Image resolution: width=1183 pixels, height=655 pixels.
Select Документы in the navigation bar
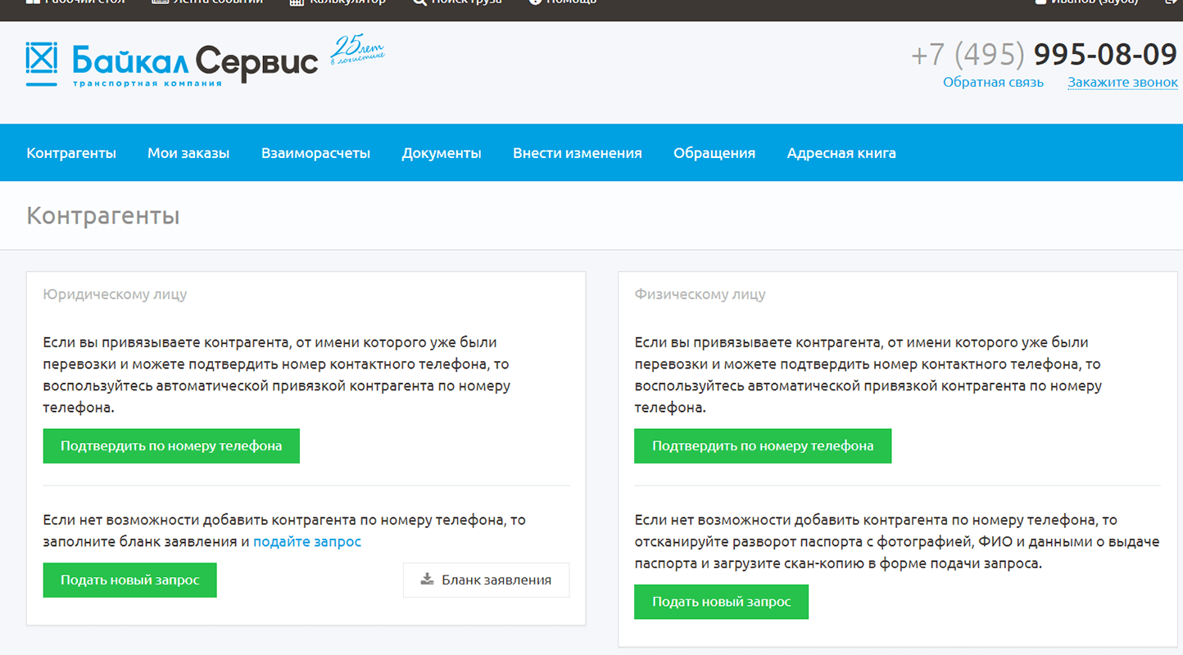pyautogui.click(x=442, y=153)
